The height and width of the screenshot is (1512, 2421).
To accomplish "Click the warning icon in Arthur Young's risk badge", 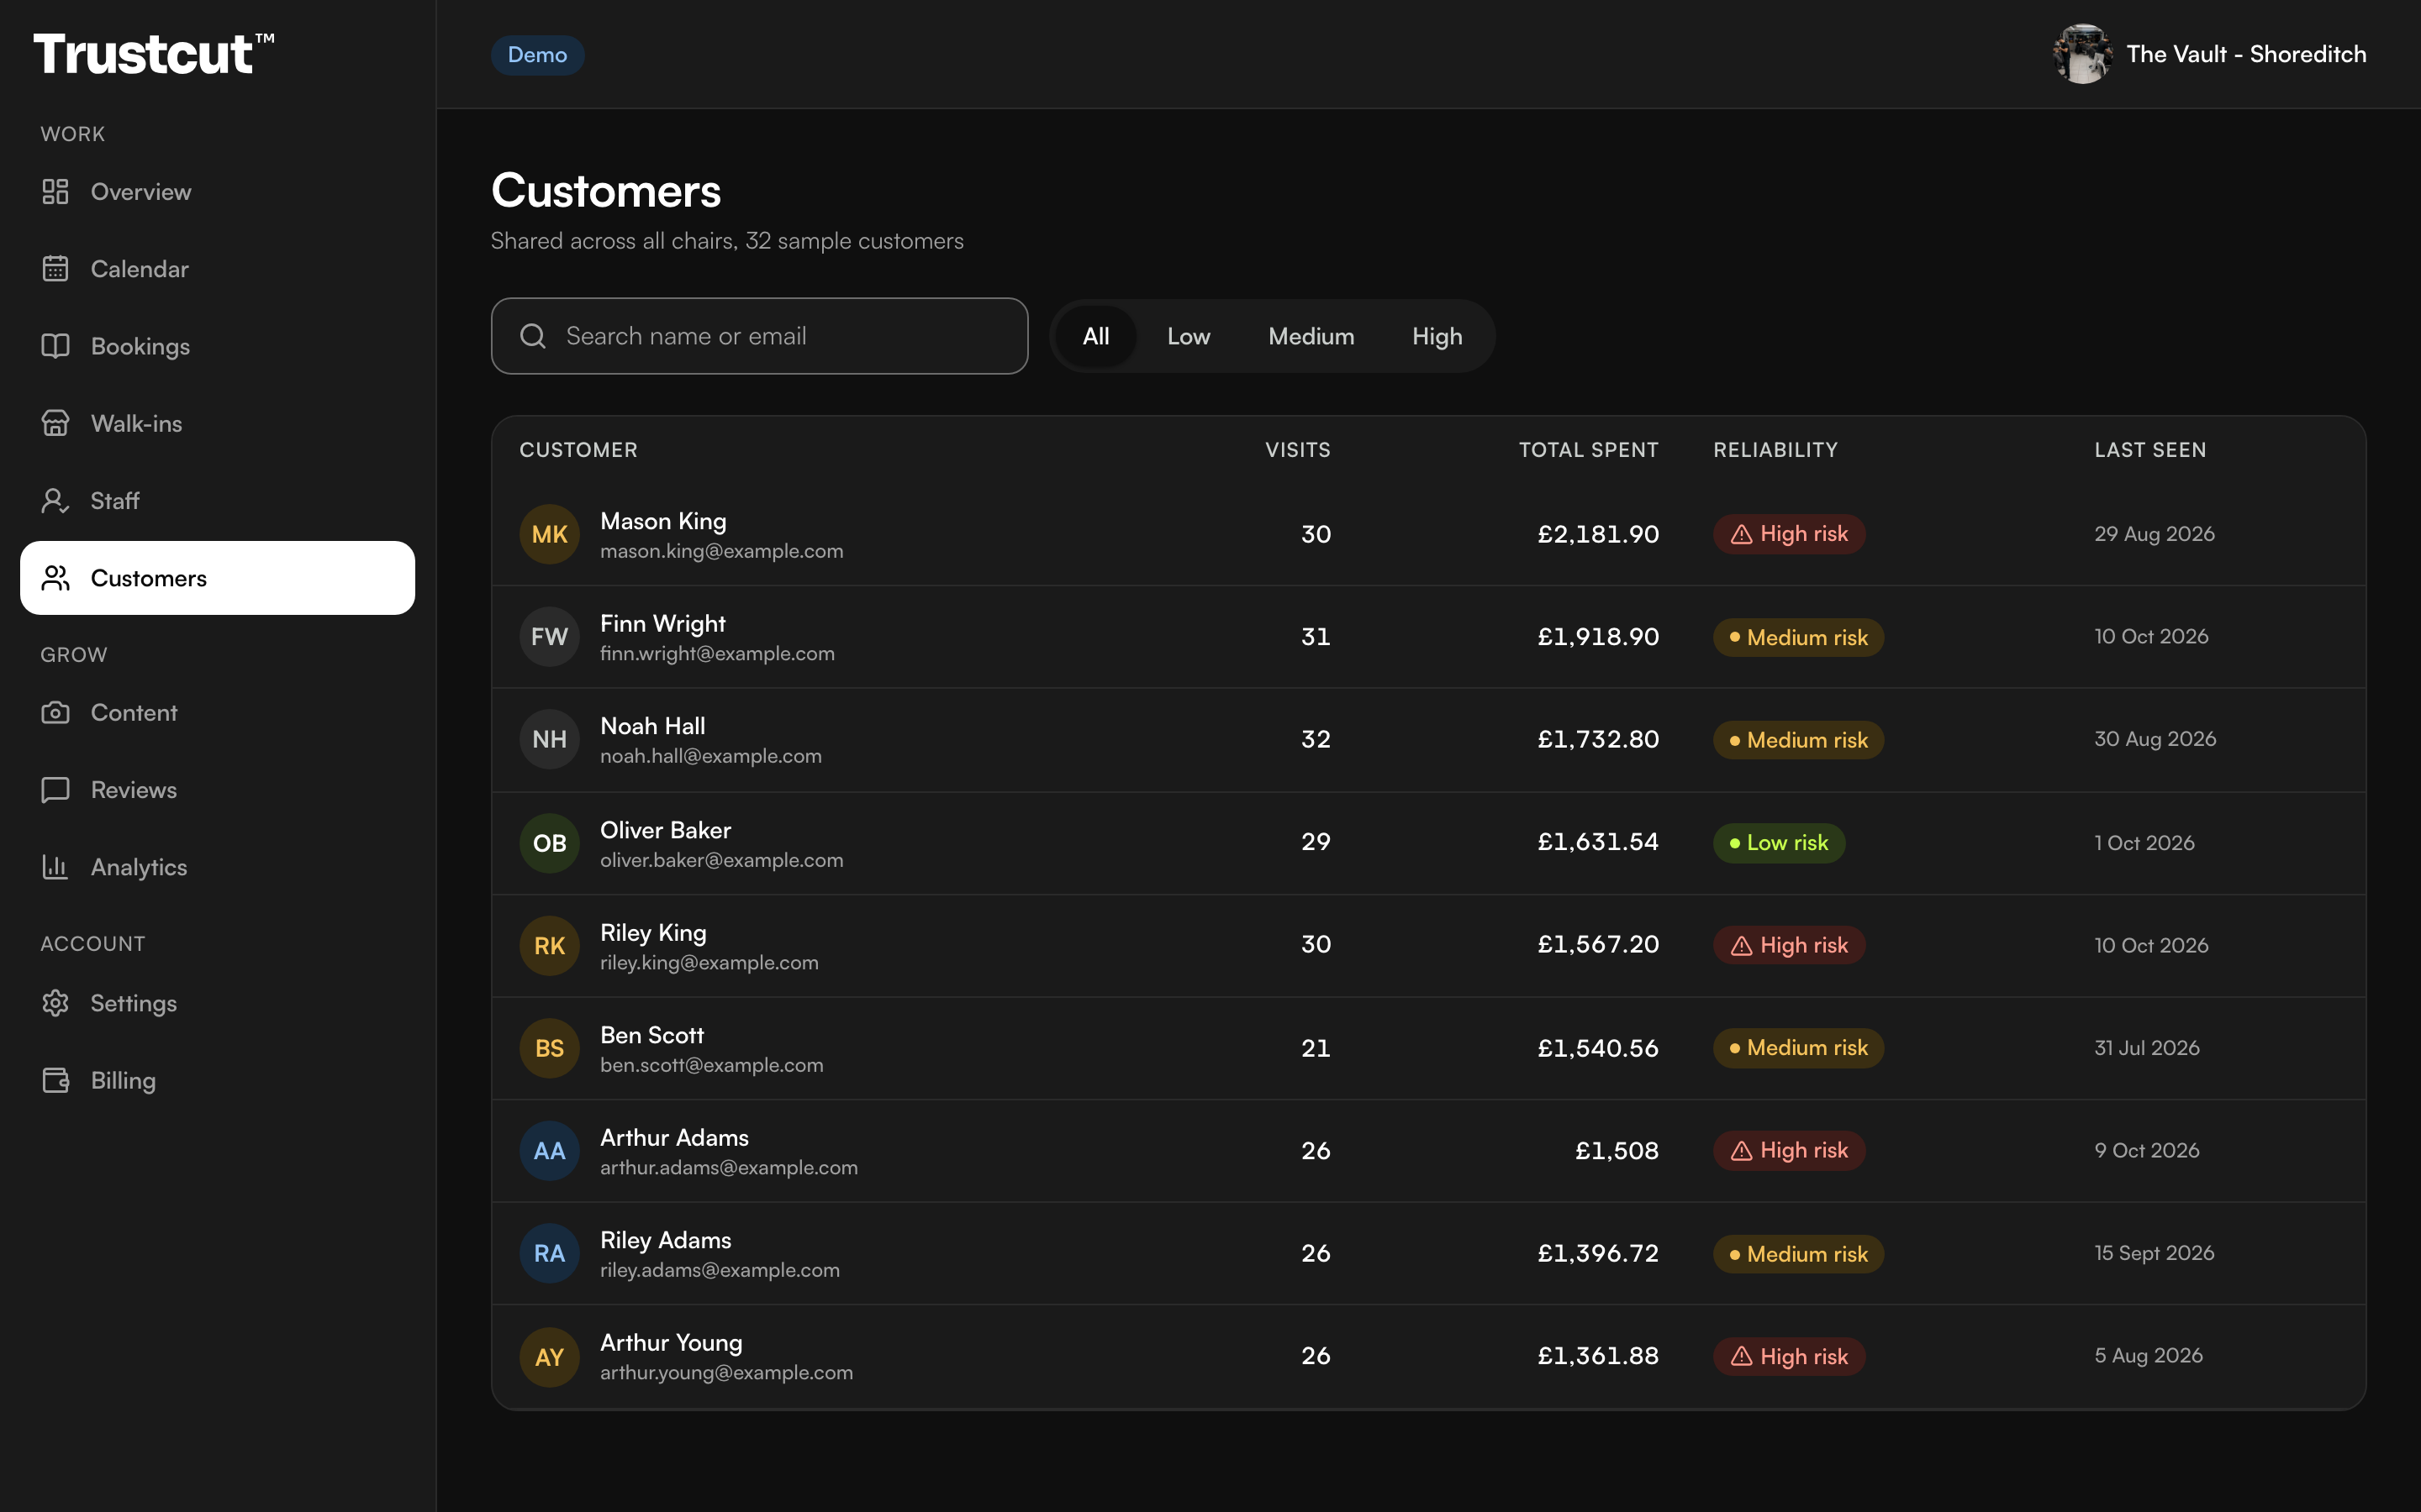I will [1742, 1356].
